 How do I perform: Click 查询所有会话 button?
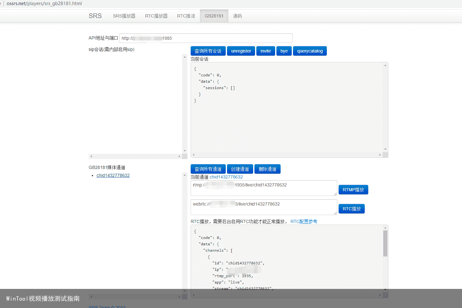pyautogui.click(x=208, y=51)
